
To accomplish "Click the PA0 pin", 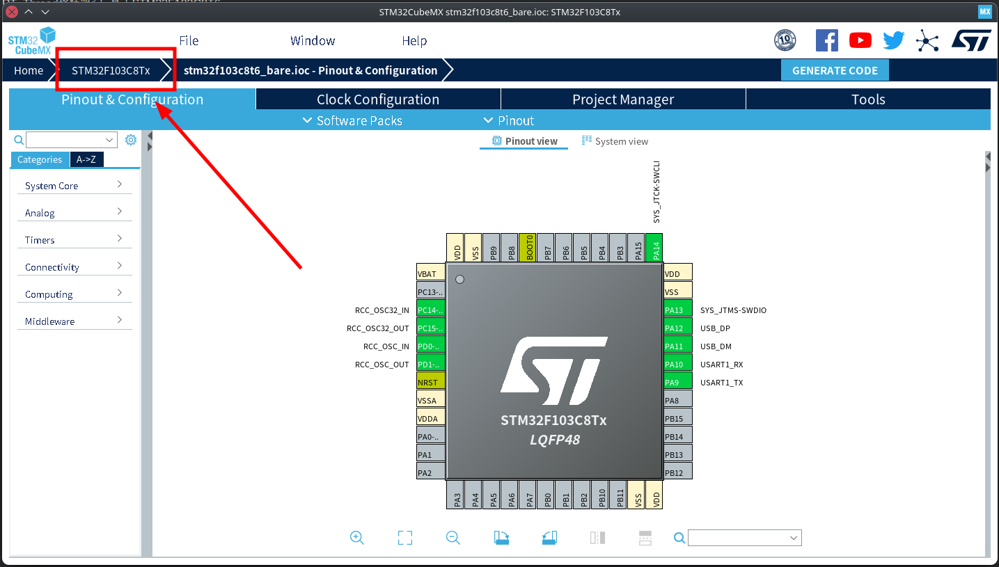I will [x=430, y=436].
